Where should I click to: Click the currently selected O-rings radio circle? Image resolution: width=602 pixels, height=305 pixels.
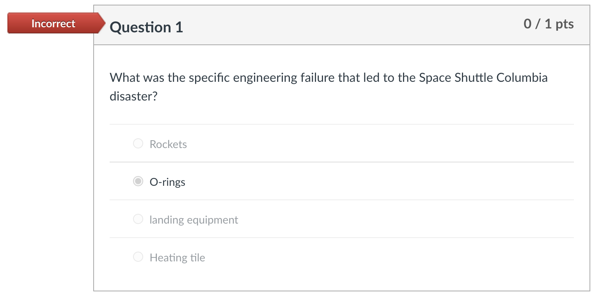(138, 181)
